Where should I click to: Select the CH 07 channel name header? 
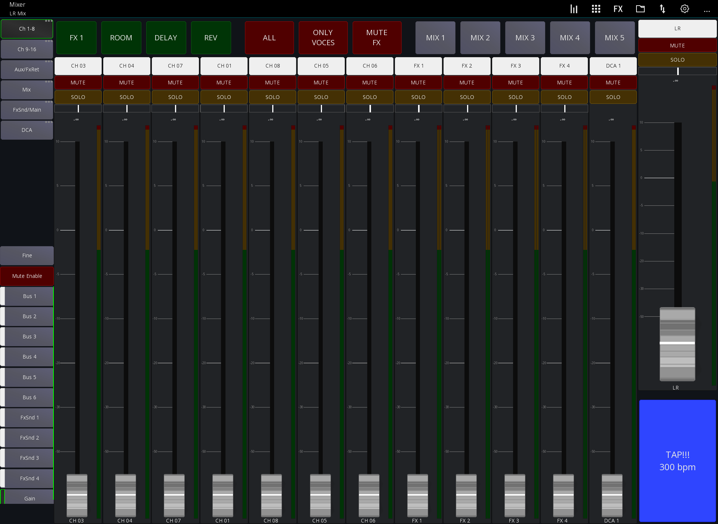(x=175, y=66)
